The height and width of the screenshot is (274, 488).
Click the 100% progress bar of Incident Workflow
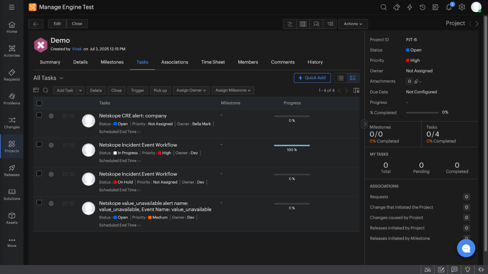(x=292, y=145)
